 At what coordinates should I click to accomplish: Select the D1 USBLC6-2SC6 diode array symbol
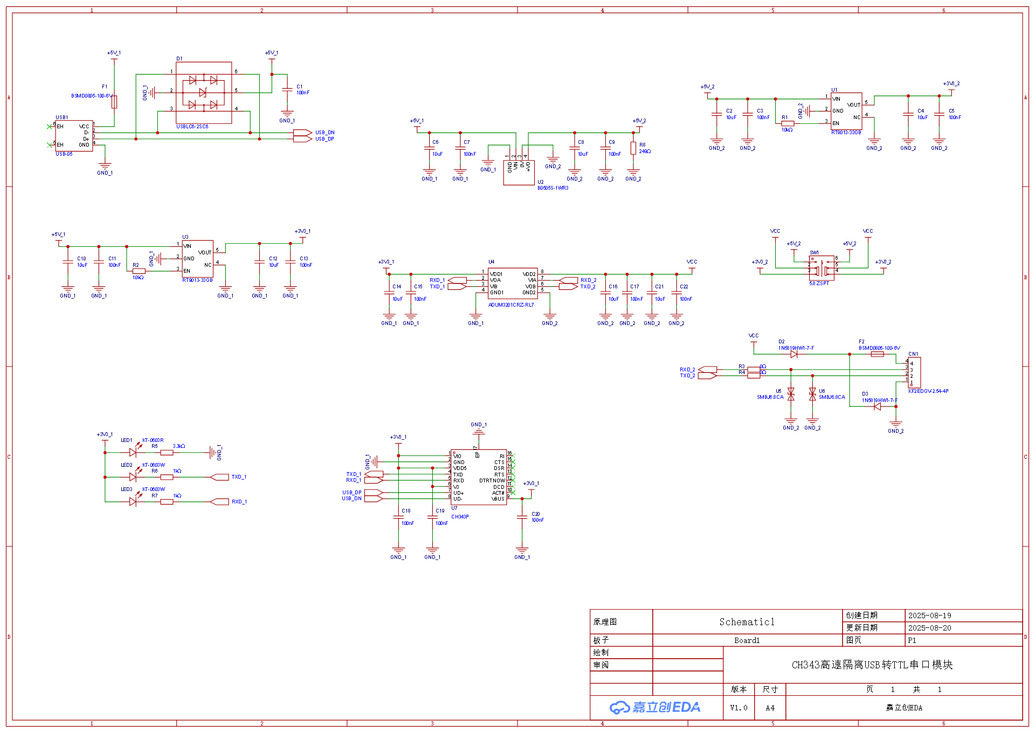(204, 93)
